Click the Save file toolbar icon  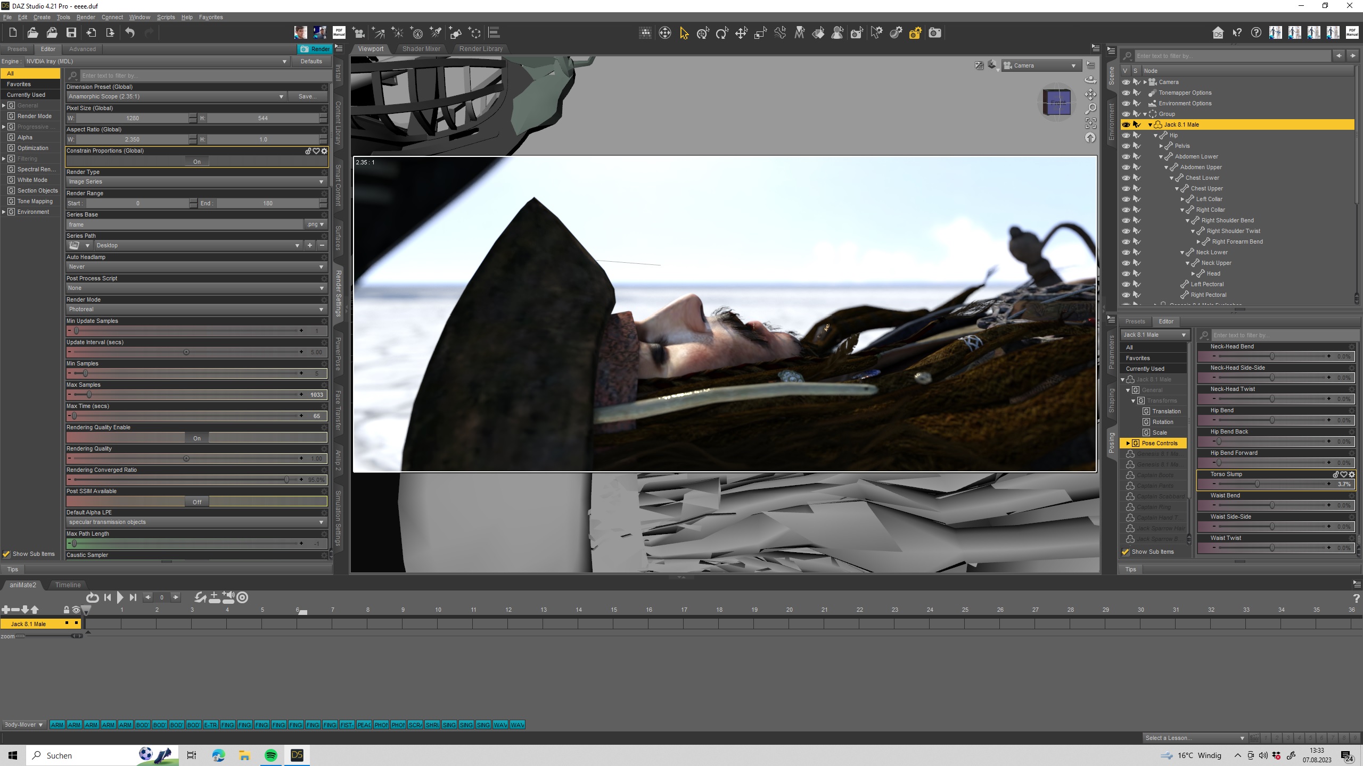[x=71, y=33]
